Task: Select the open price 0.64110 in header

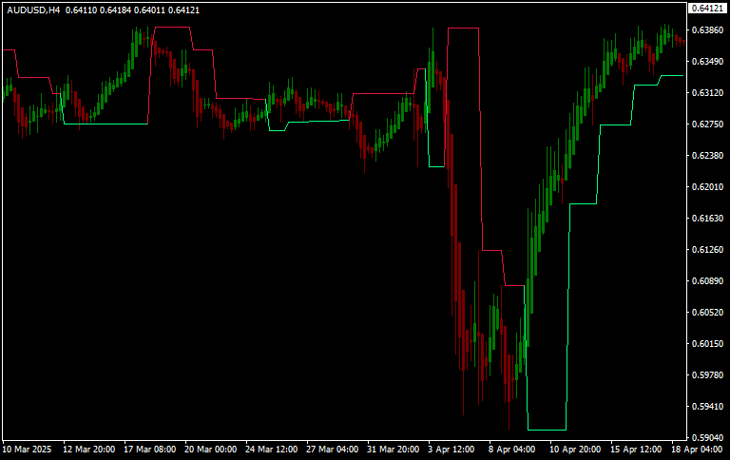Action: [81, 10]
